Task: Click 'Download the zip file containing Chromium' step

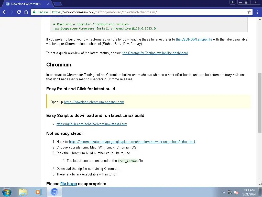Action: click(88, 169)
